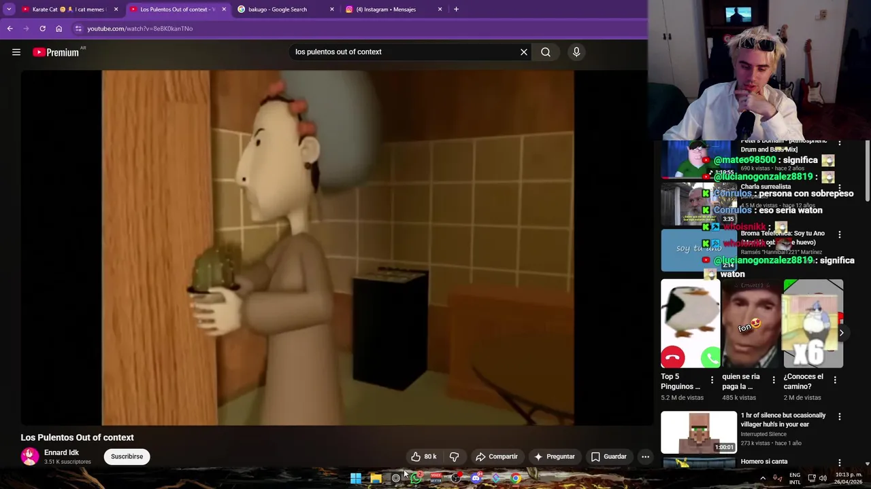Image resolution: width=871 pixels, height=489 pixels.
Task: Open Ennard Idk channel name
Action: coord(61,452)
